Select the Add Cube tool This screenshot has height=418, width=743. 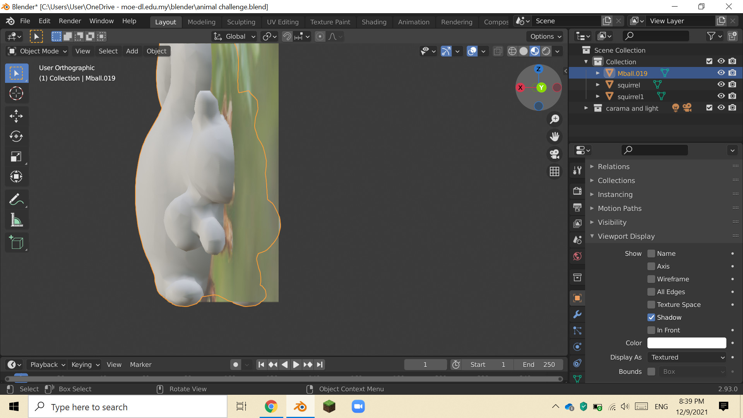[x=16, y=243]
